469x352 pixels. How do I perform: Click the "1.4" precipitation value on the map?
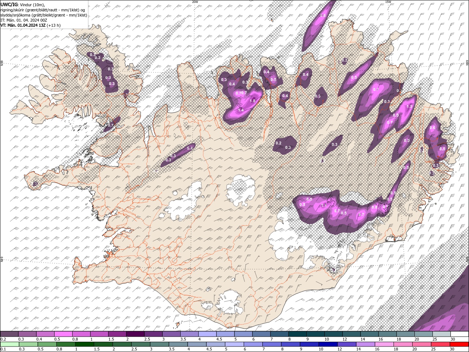241,110
